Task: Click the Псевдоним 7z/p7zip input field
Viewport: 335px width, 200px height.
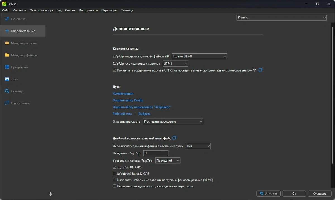Action: [x=155, y=153]
